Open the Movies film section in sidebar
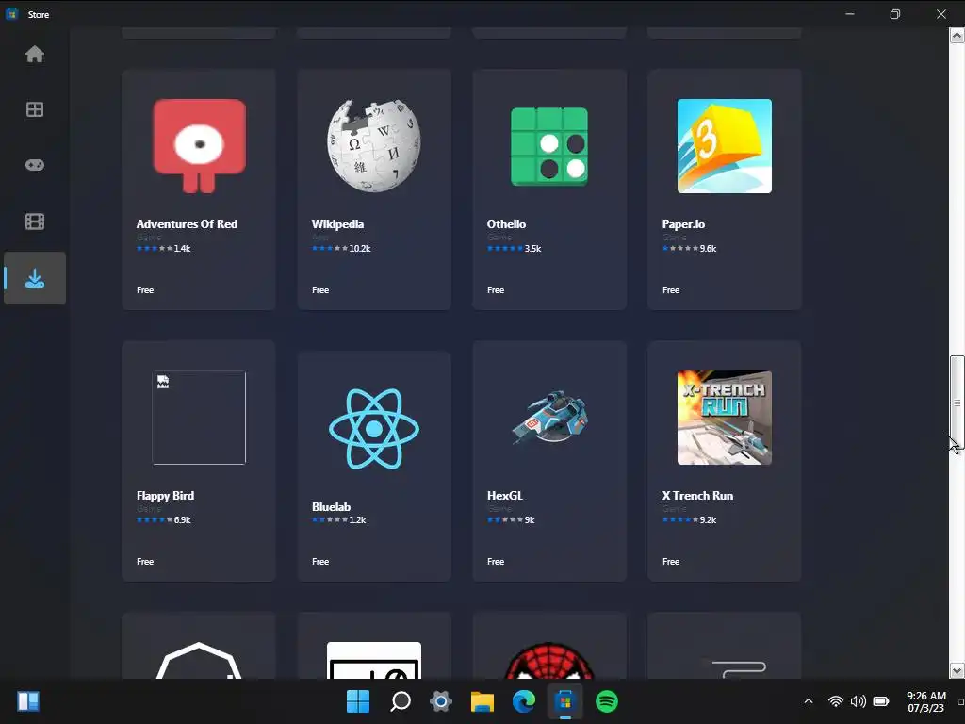 [x=35, y=221]
